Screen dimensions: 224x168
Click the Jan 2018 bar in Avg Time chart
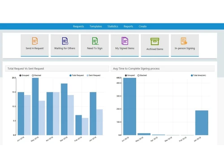[x=202, y=123]
